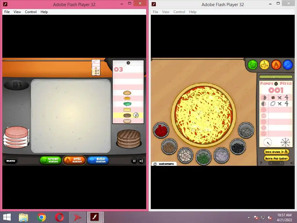Pause the burger game
This screenshot has width=297, height=223.
click(x=134, y=161)
